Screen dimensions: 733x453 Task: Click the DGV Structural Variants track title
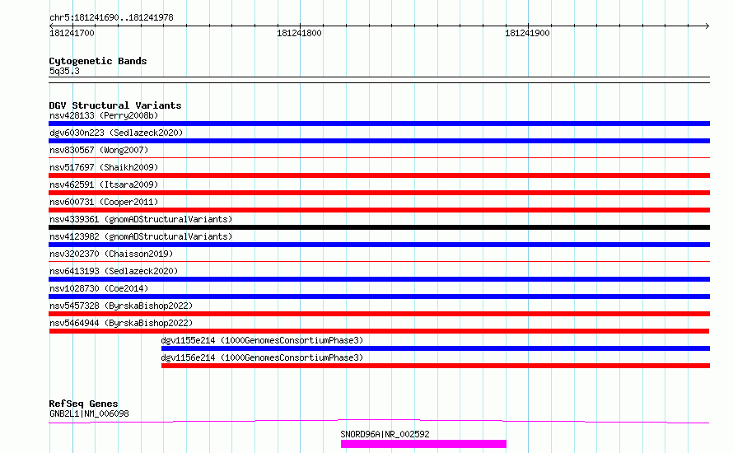pos(115,105)
